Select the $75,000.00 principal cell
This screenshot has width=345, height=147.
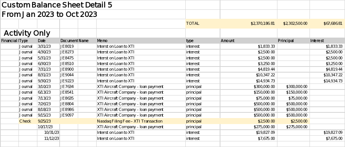[293, 98]
